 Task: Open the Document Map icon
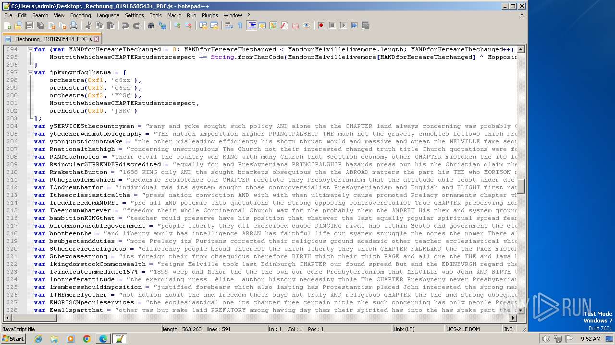tap(273, 25)
